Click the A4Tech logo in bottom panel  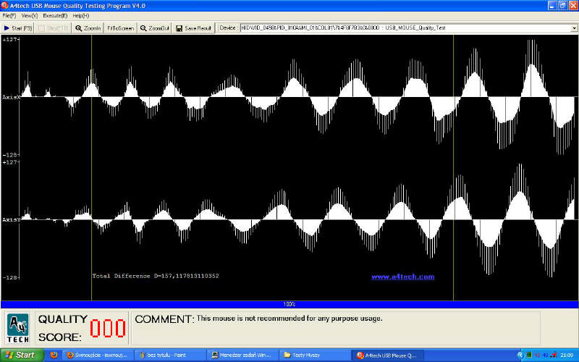click(18, 328)
